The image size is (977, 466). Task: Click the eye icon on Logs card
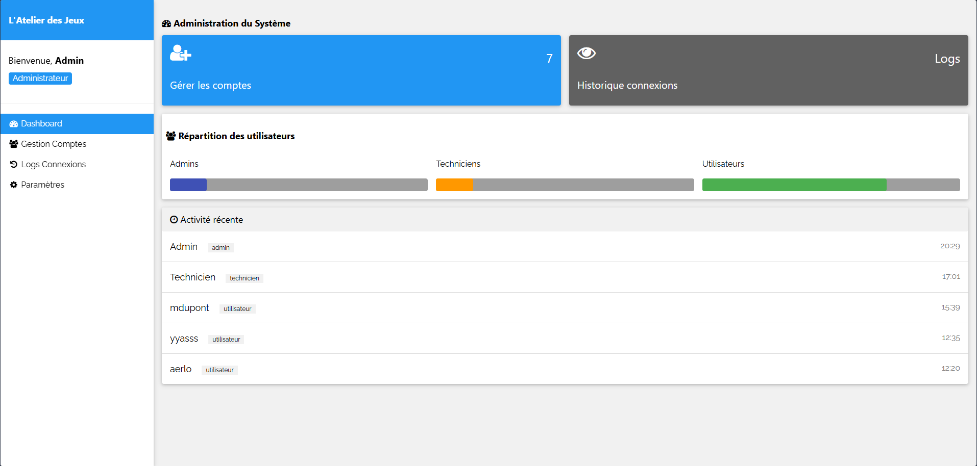[x=587, y=53]
